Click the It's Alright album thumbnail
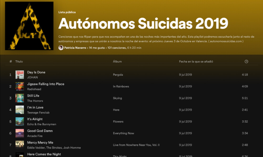 point(20,122)
